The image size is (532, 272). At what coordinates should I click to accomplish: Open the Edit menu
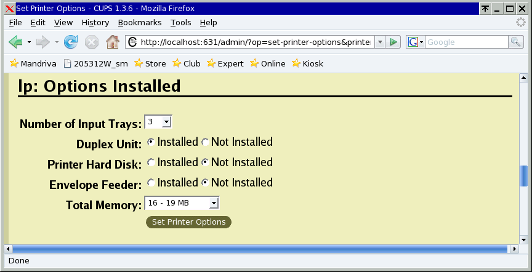(x=38, y=23)
